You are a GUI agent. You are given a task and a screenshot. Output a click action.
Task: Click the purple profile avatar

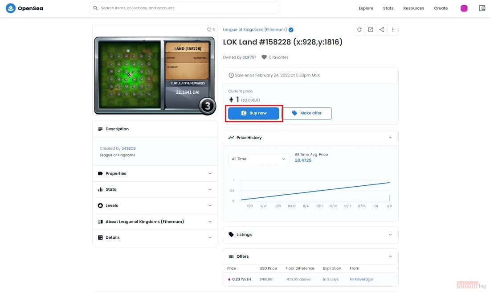pos(464,8)
